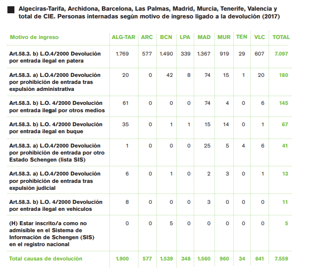
Task: Click the total 1.539 for BCN
Action: 166,259
